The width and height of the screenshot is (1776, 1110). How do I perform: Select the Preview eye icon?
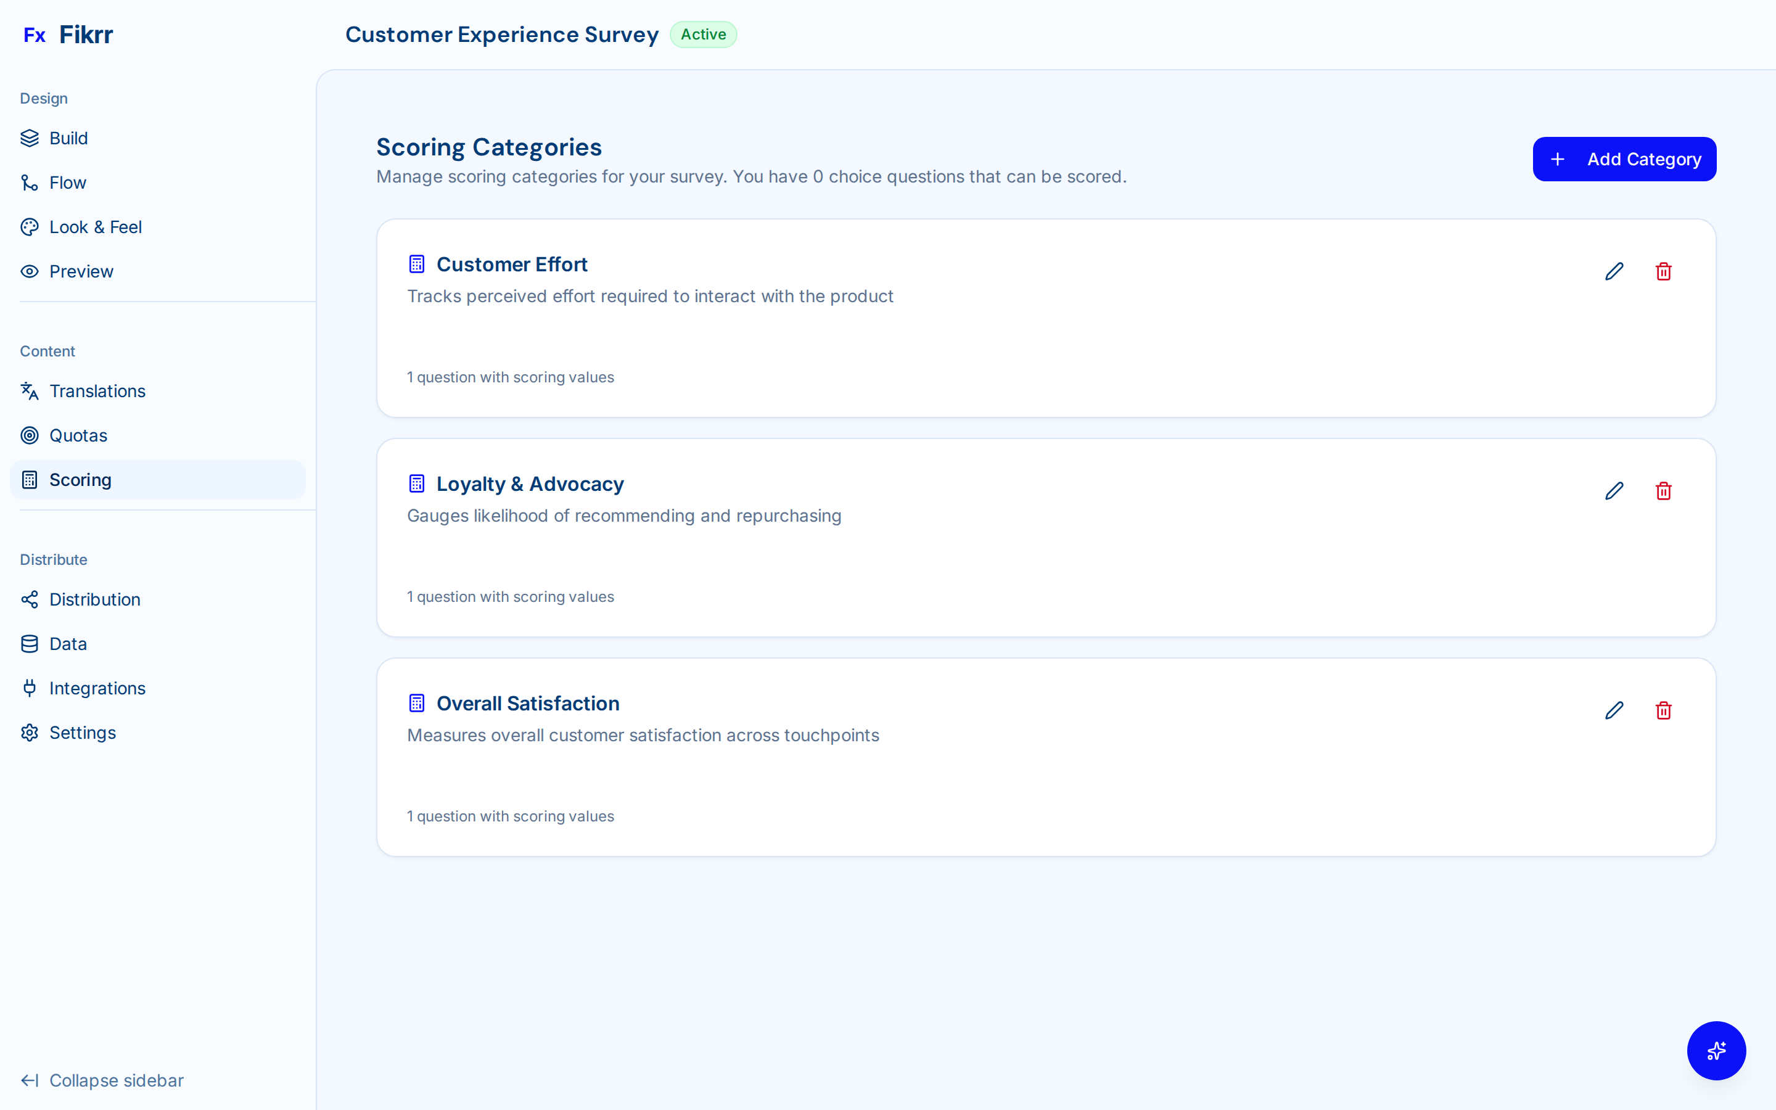[30, 271]
